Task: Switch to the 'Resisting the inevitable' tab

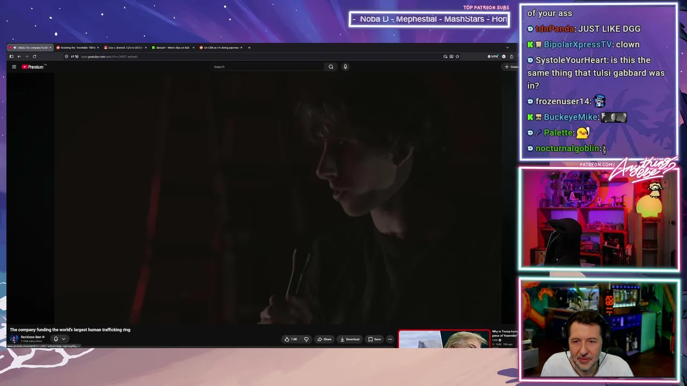Action: coord(78,48)
